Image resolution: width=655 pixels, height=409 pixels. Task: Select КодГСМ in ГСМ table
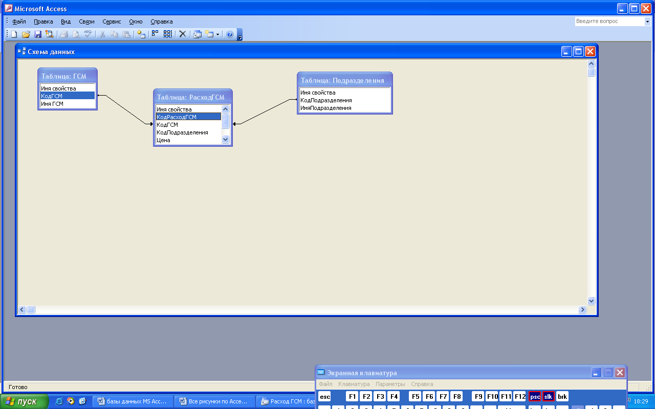[68, 96]
